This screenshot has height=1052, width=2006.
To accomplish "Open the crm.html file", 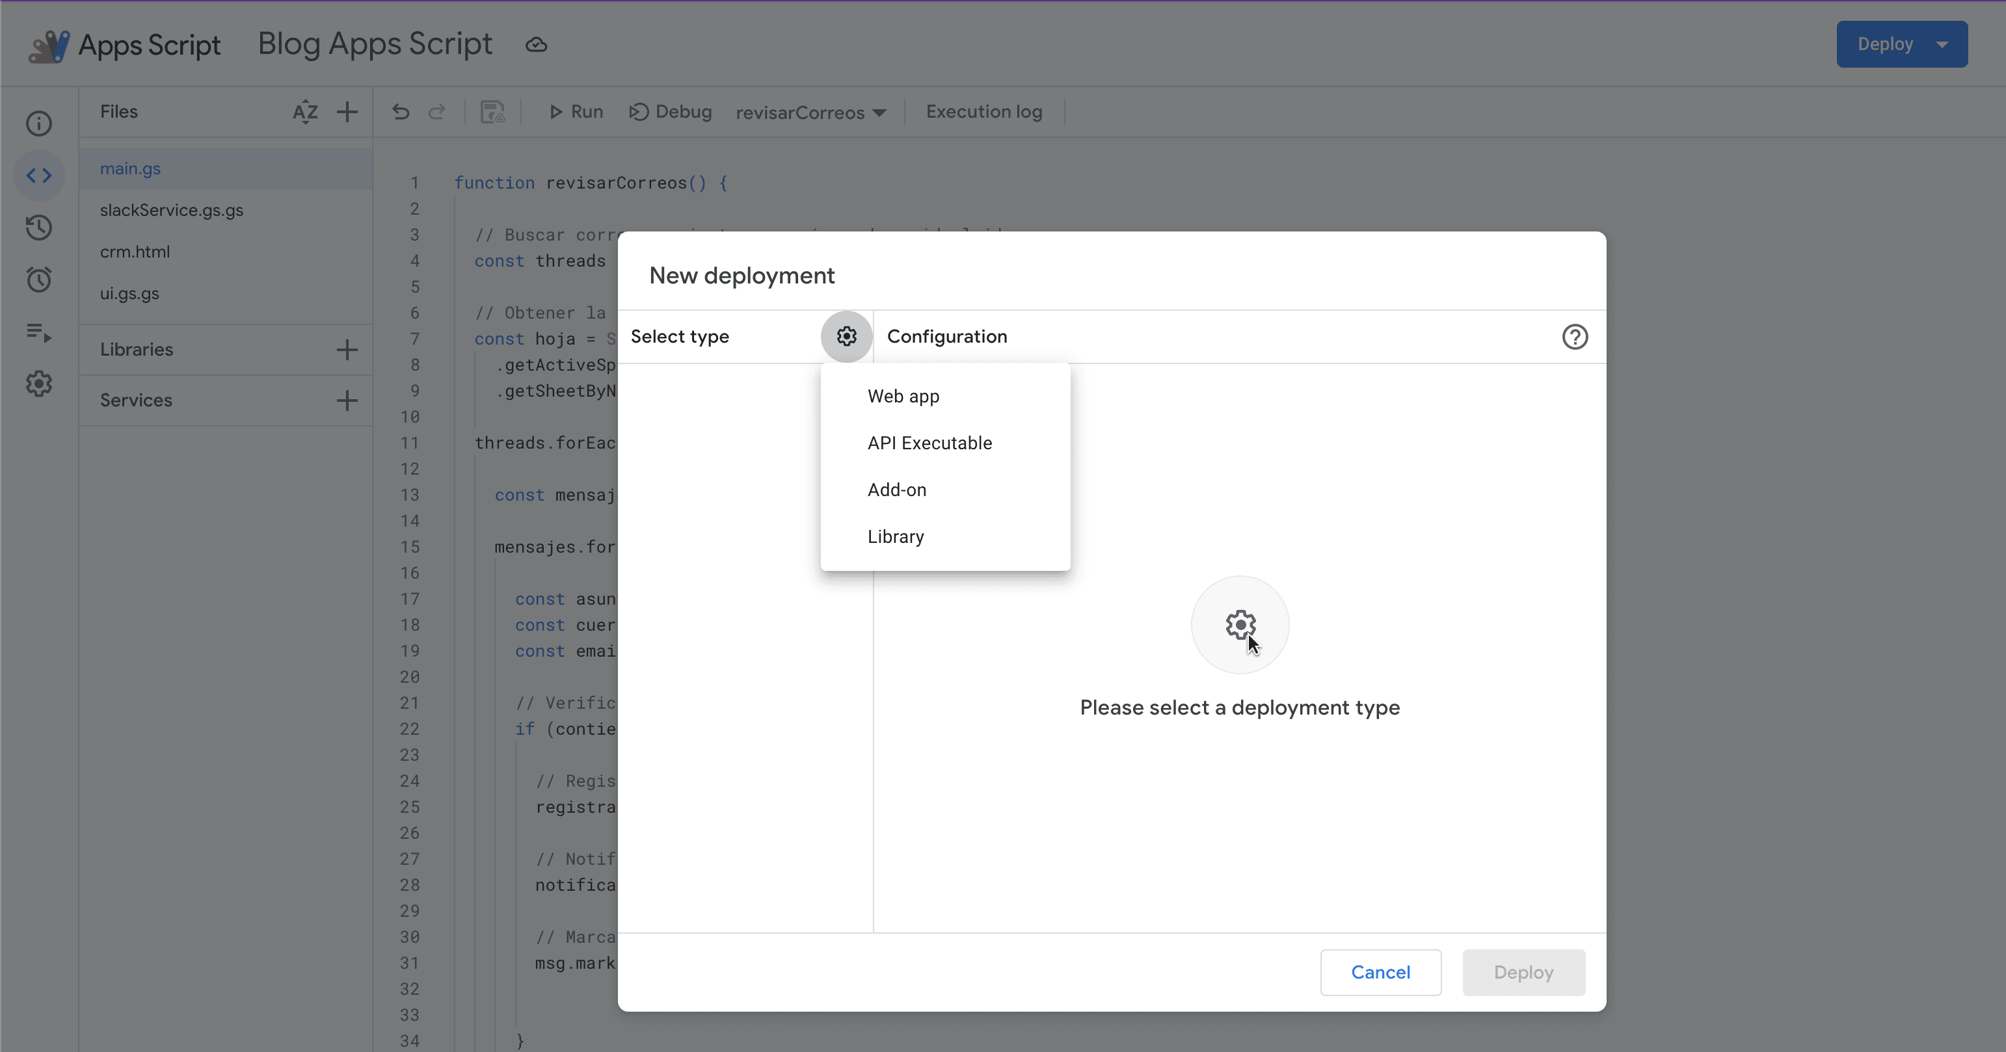I will 135,252.
